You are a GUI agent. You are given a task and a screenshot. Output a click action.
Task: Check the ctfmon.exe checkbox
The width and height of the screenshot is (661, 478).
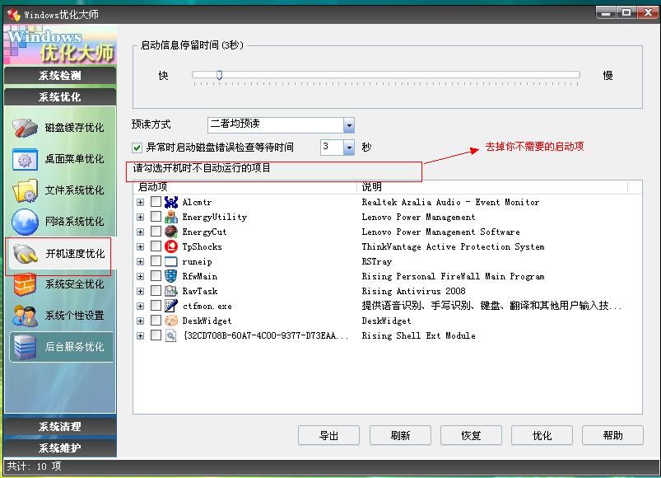[x=156, y=306]
